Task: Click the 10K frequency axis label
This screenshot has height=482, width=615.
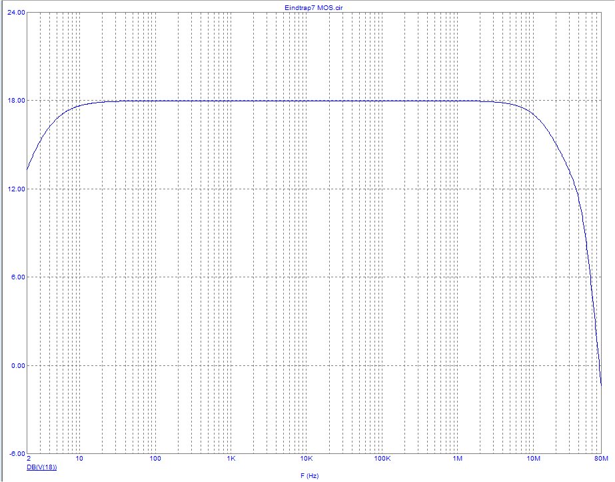Action: (307, 459)
